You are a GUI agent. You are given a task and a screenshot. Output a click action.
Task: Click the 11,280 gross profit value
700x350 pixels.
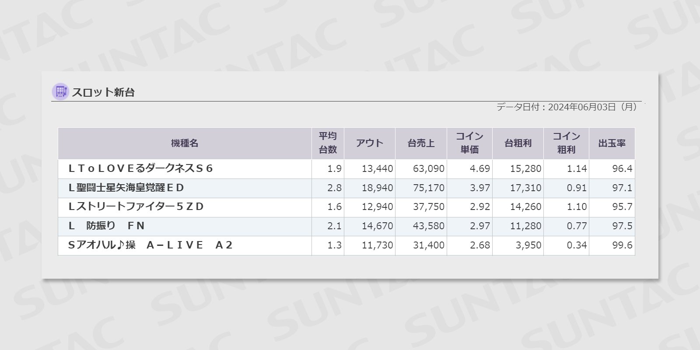tap(525, 226)
